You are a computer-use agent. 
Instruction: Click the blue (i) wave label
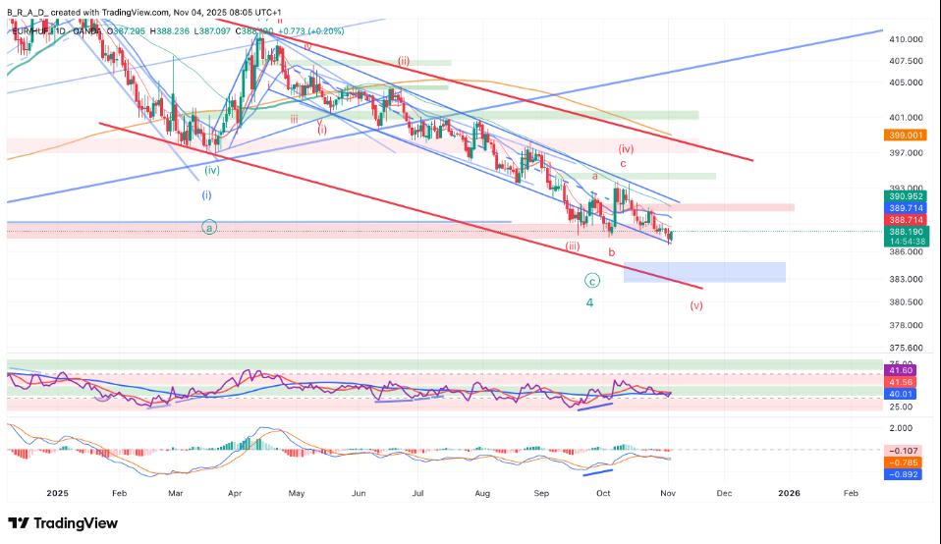pos(207,194)
